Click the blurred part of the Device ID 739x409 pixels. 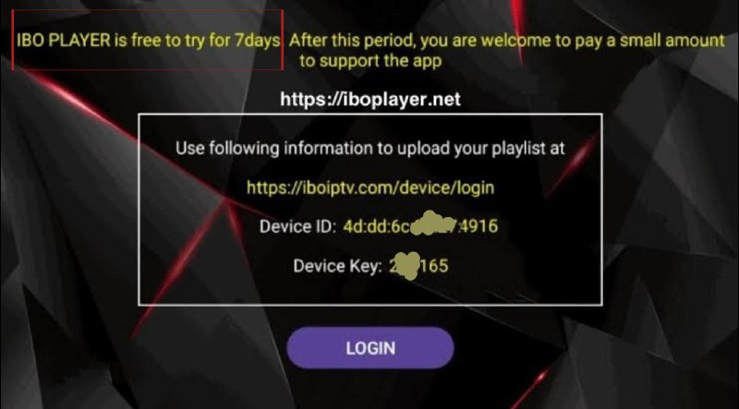434,224
